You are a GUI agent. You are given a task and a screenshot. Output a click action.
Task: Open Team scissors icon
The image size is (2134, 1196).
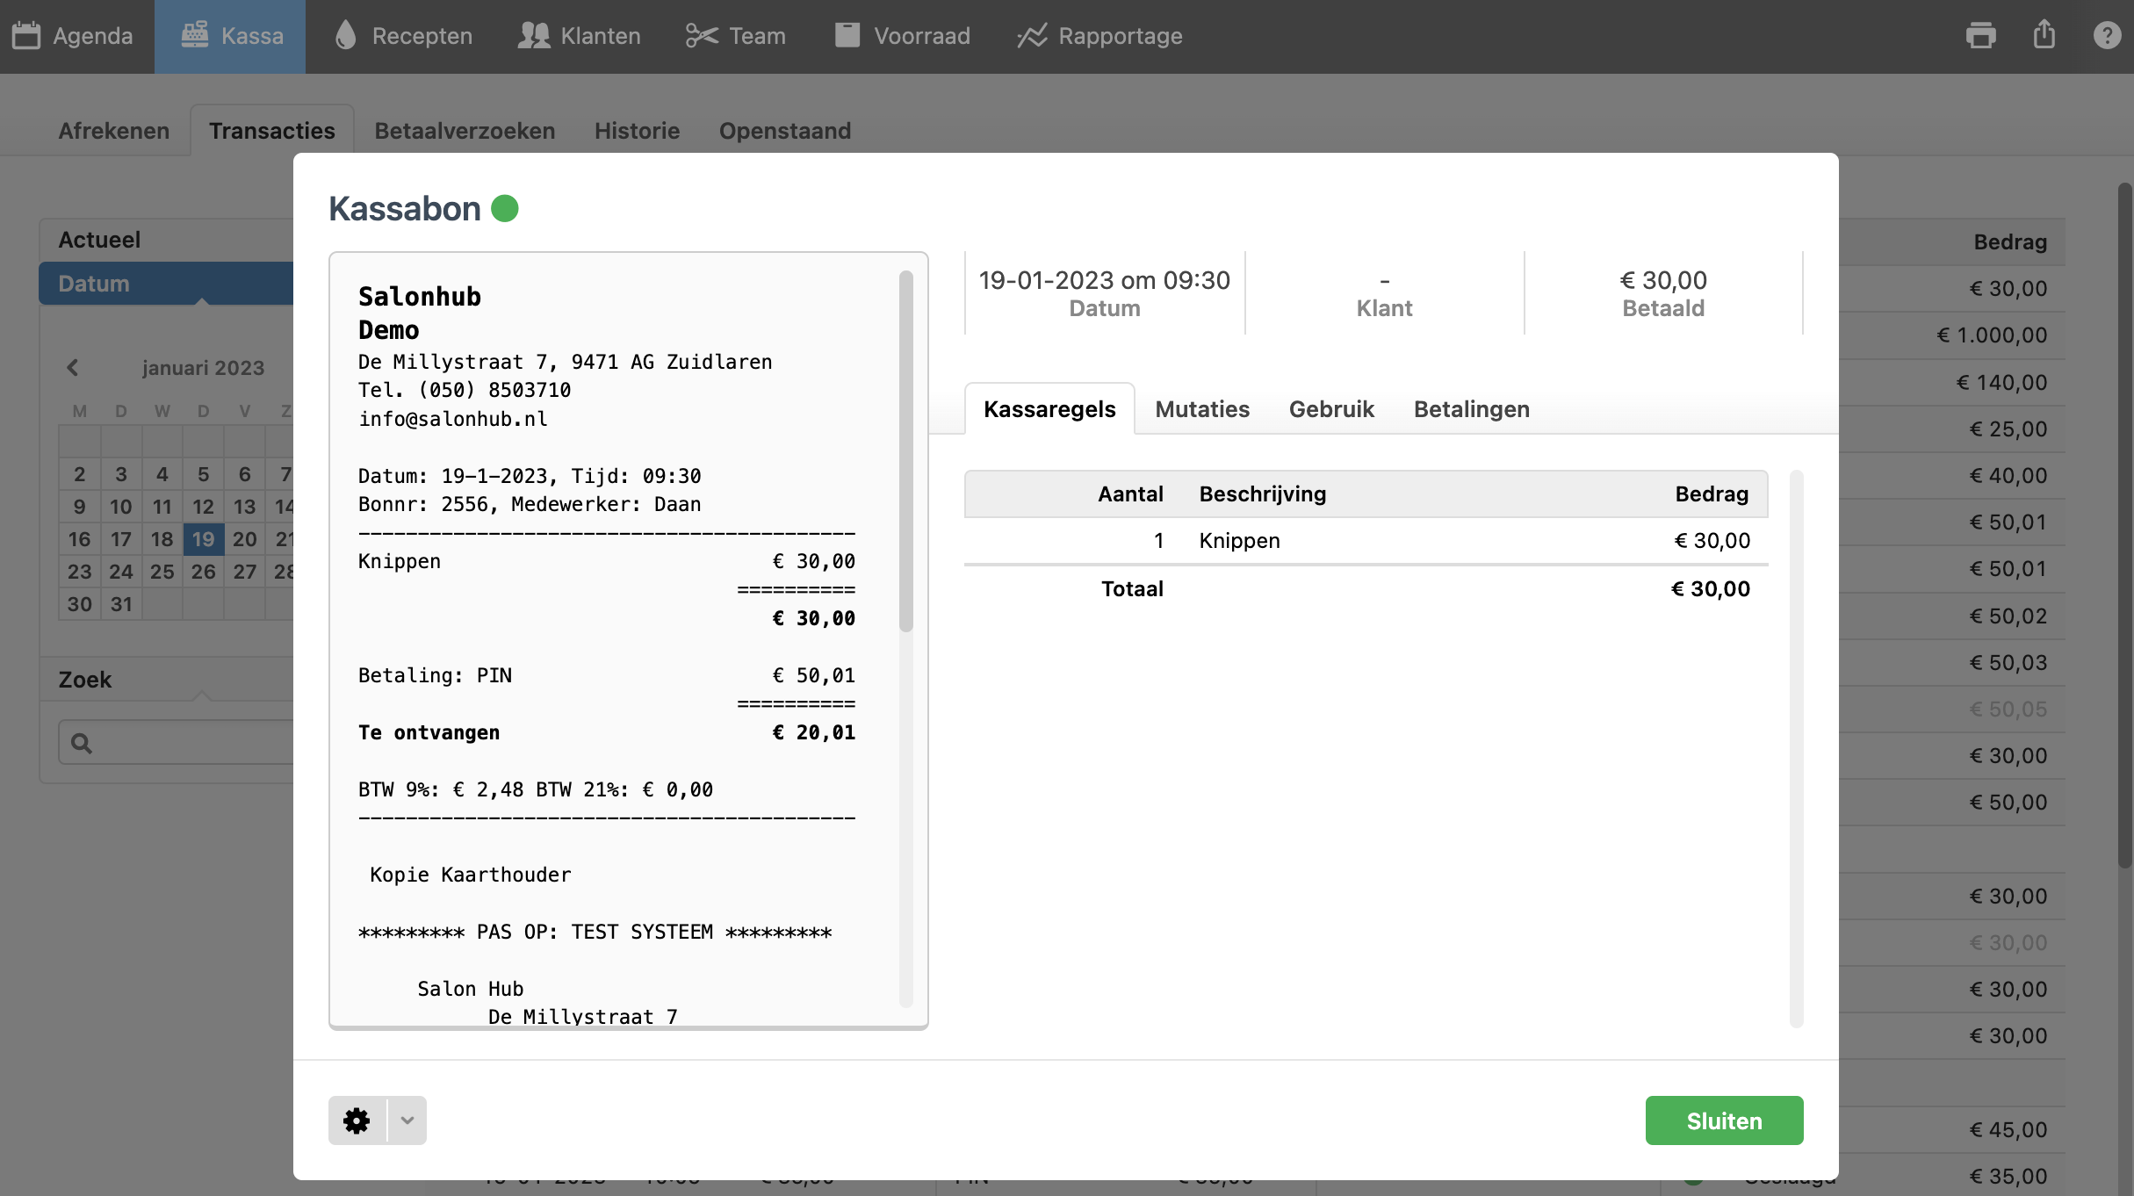(702, 36)
